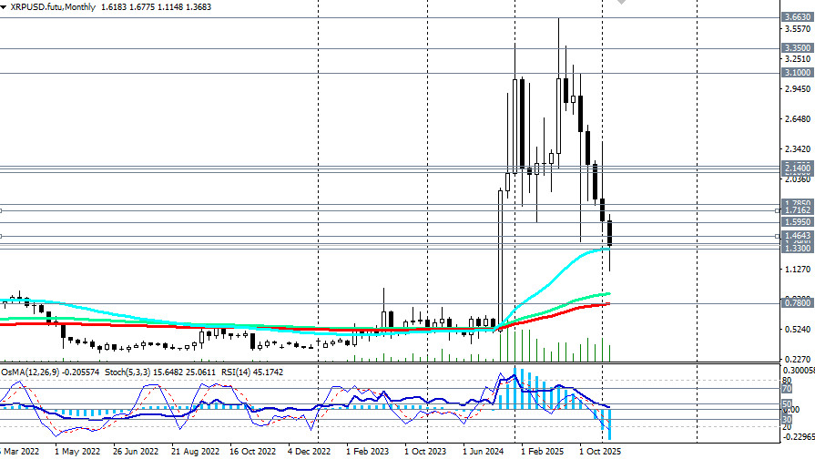Click the 0.7800 price level label

tap(797, 302)
